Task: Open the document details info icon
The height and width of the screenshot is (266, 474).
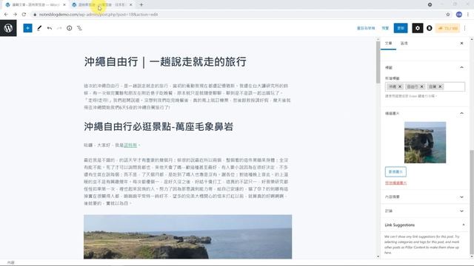Action: pyautogui.click(x=69, y=28)
